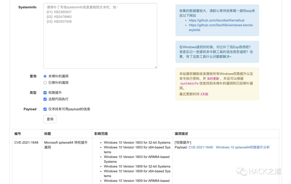Click Windows 10 Version 1803 for 32-bit Systems
The height and width of the screenshot is (184, 291).
[x=137, y=143]
